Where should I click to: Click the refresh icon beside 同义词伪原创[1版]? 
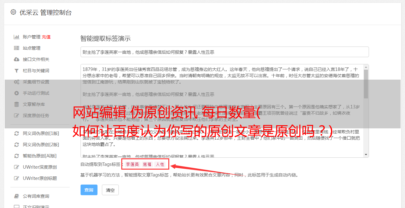point(17,133)
